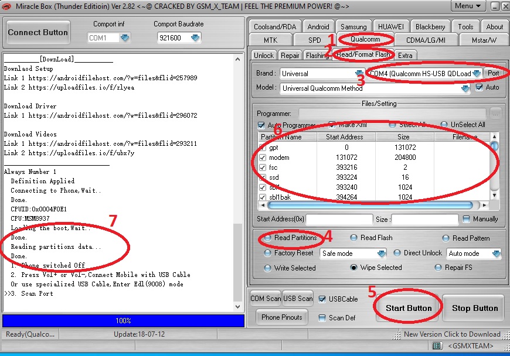Open the Menu in the title bar
Screen dimensions: 510x356
pyautogui.click(x=467, y=6)
